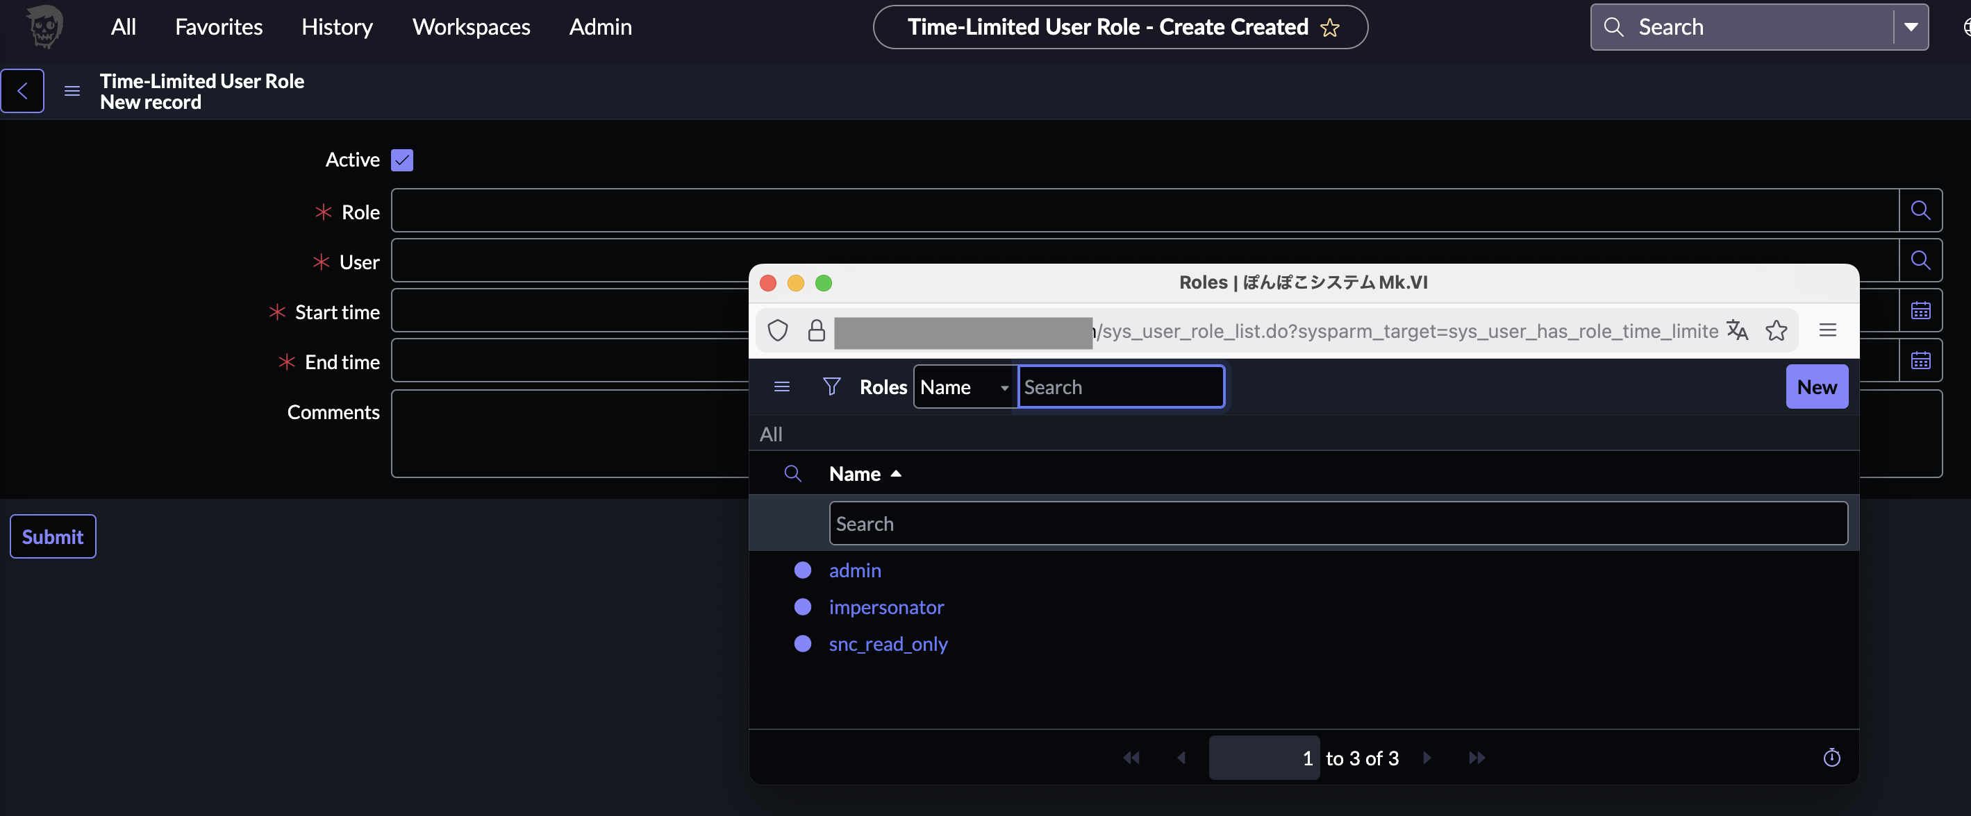The width and height of the screenshot is (1971, 816).
Task: Click the Role lookup magnifier icon
Action: [1920, 210]
